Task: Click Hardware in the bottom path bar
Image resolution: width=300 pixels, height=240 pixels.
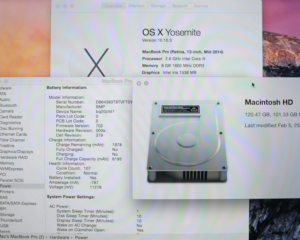Action: [x=59, y=237]
